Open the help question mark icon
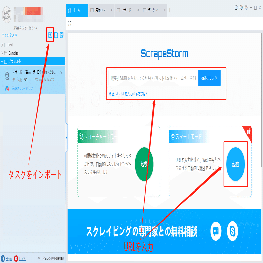This screenshot has width=263, height=263. pyautogui.click(x=241, y=7)
